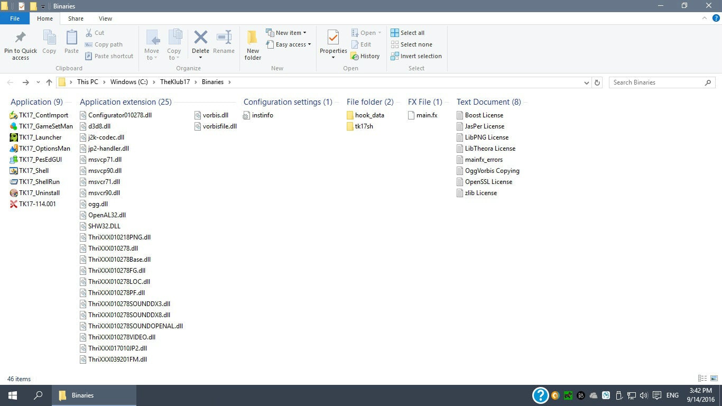
Task: Click the History ribbon command
Action: [x=365, y=56]
